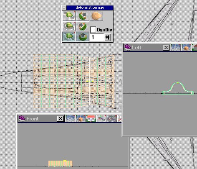197x169 pixels.
Task: Click the value field showing 1
Action: pos(97,37)
